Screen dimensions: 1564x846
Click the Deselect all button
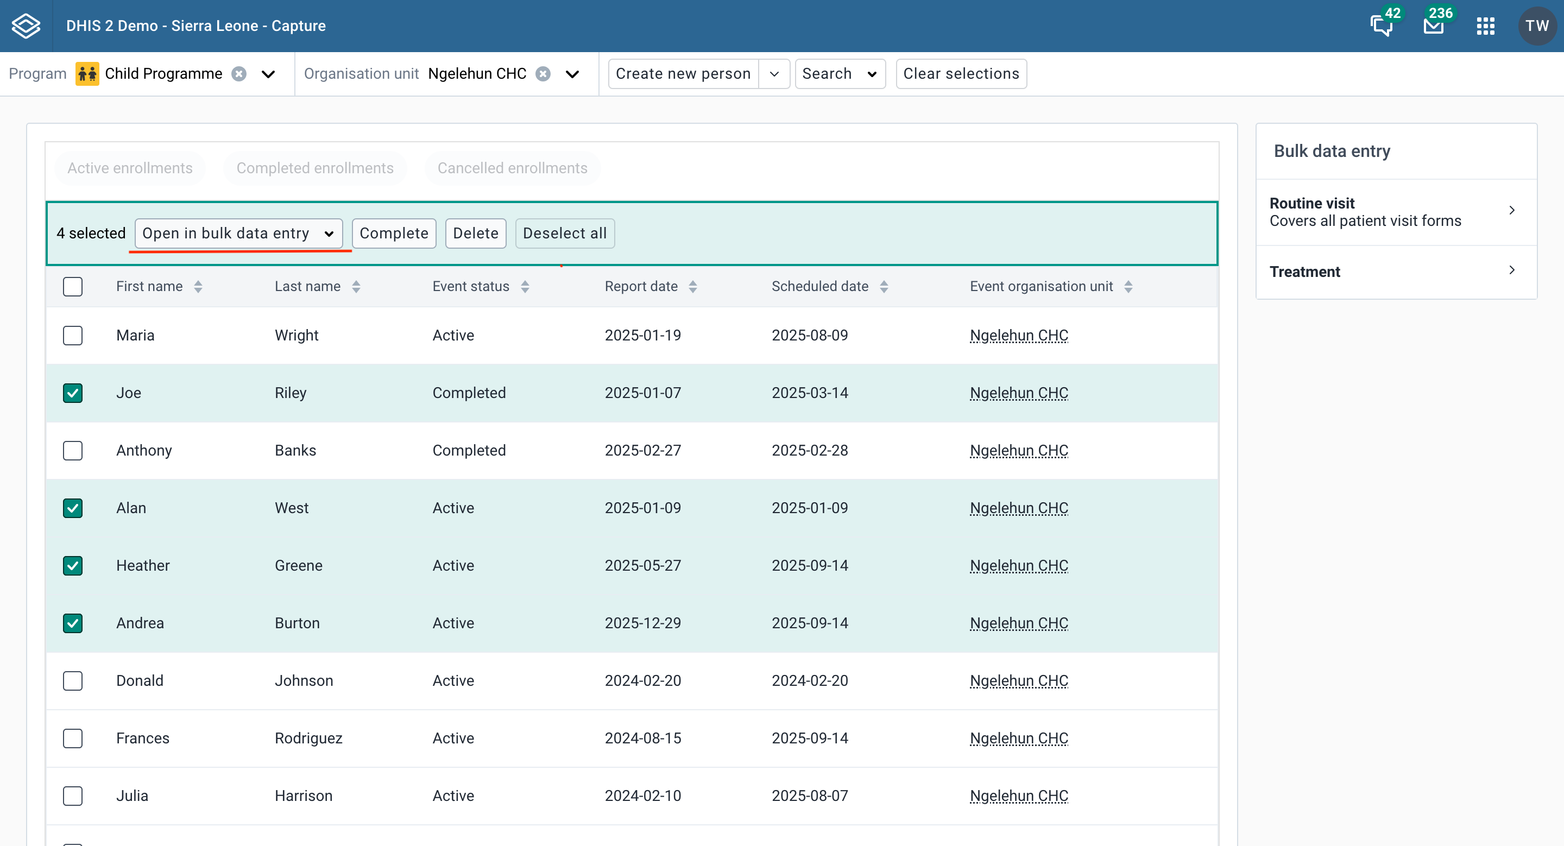tap(565, 233)
